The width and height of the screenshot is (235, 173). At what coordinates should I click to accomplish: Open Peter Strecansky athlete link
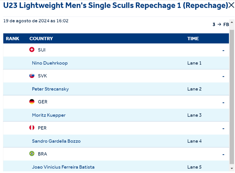50,89
